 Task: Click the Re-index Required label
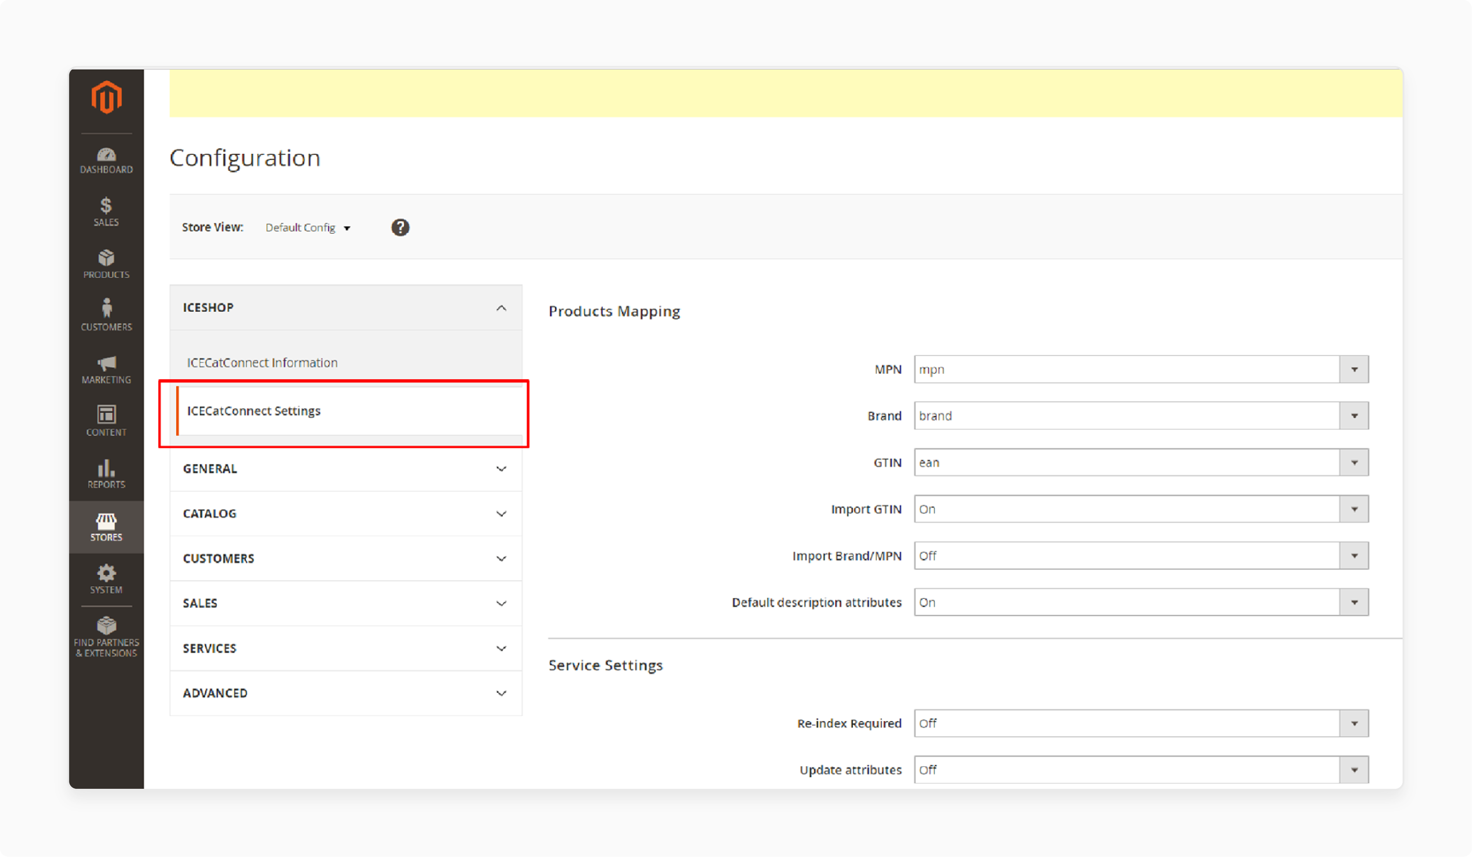[849, 724]
